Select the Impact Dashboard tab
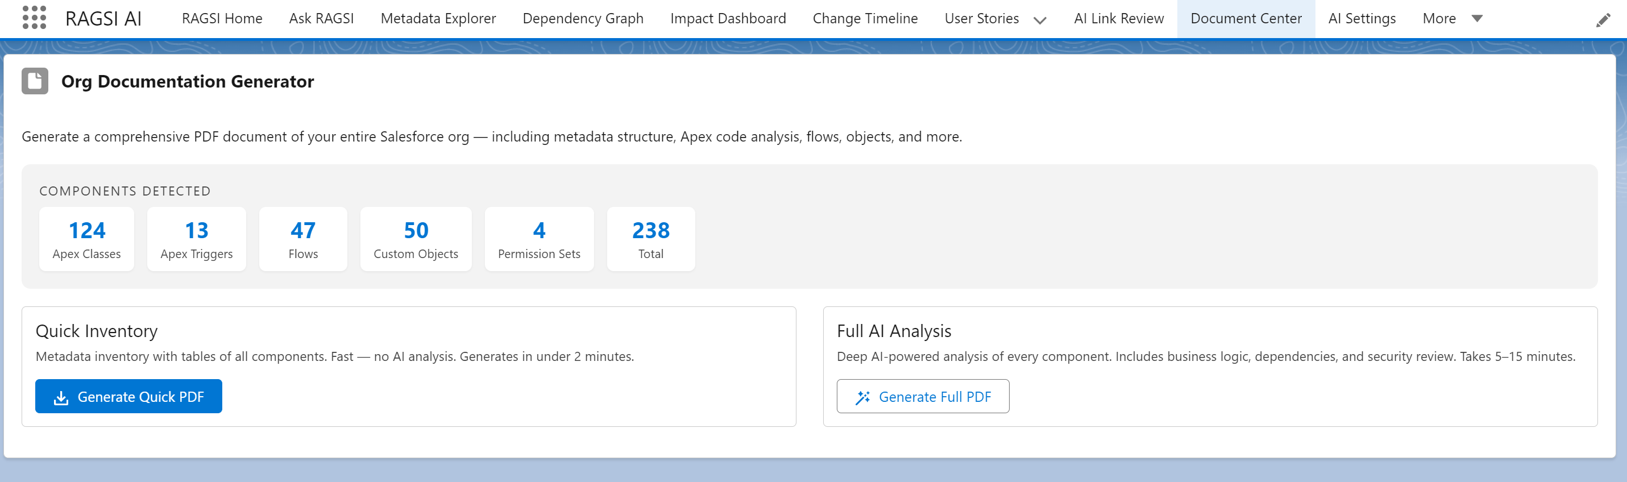 (728, 19)
